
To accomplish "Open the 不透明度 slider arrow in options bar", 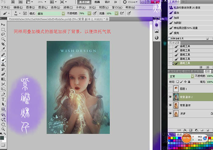I will point(89,13).
